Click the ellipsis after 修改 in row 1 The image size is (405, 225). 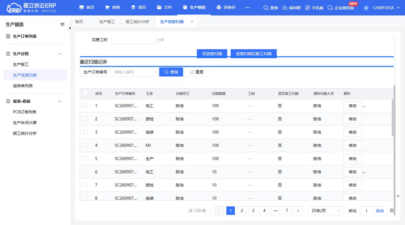pyautogui.click(x=364, y=106)
